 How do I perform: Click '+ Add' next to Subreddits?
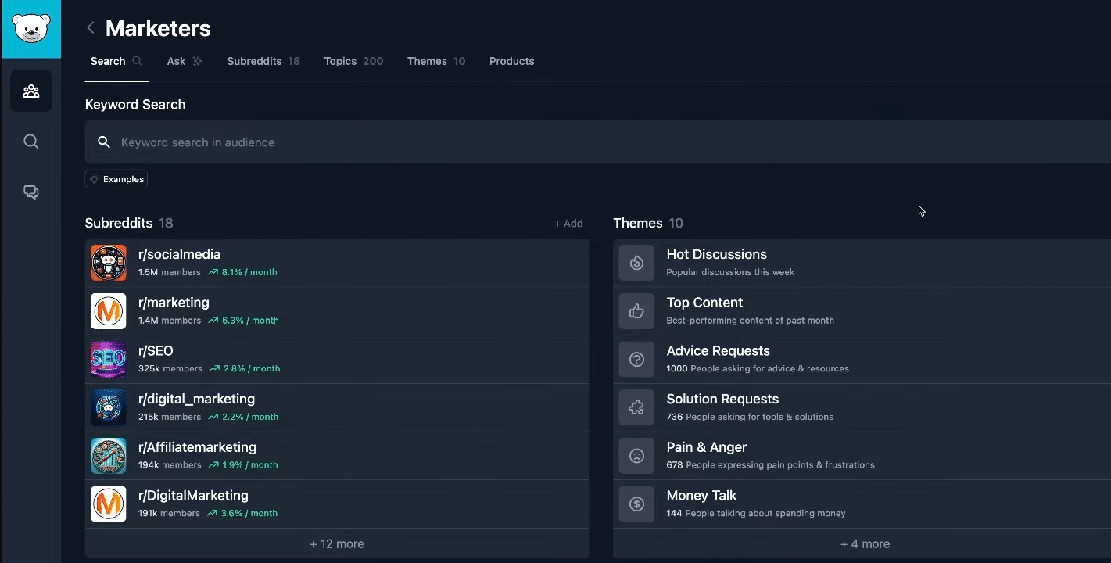[568, 224]
